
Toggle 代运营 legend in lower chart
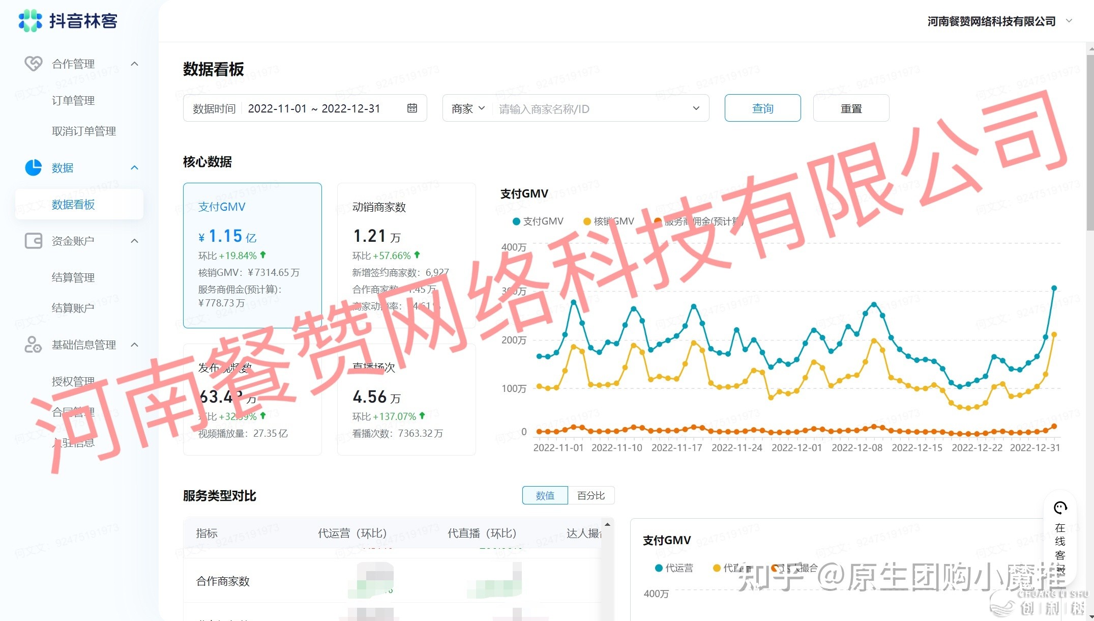[674, 568]
